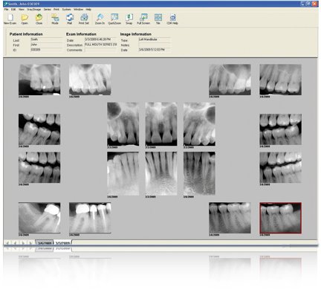The height and width of the screenshot is (290, 321).
Task: Open the Series menu
Action: [47, 10]
